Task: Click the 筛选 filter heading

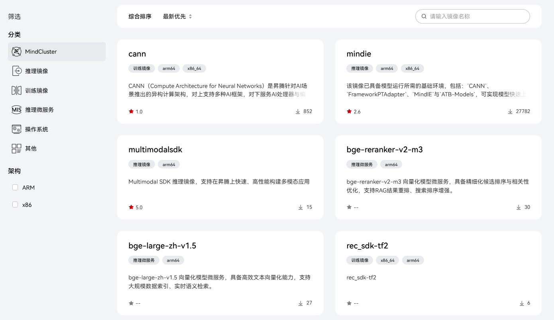Action: [x=14, y=16]
